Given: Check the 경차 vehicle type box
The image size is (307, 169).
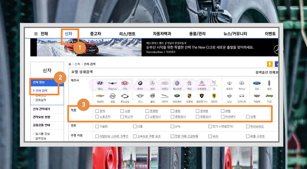Looking at the screenshot, I should pyautogui.click(x=97, y=111).
